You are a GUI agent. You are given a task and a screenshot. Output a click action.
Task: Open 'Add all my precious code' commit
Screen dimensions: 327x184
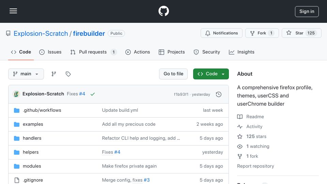129,124
